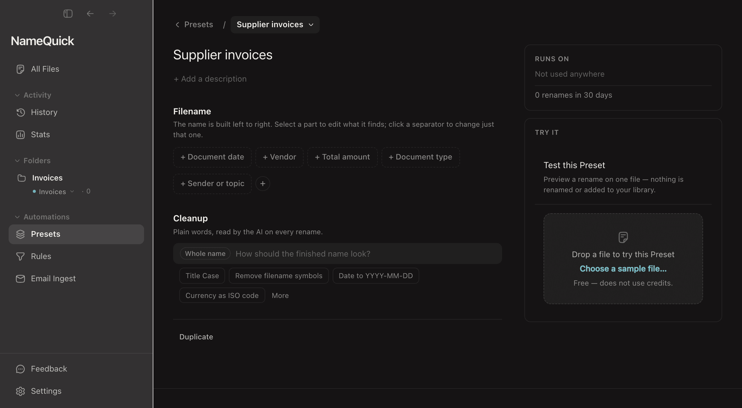Select the Presets sidebar item

point(76,234)
